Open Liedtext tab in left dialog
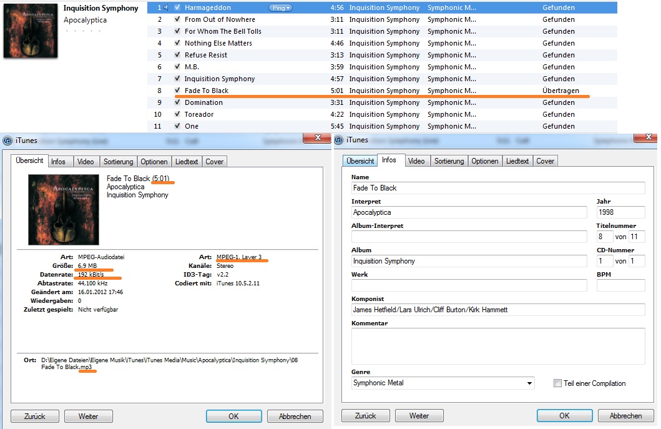Image resolution: width=661 pixels, height=429 pixels. (x=187, y=162)
